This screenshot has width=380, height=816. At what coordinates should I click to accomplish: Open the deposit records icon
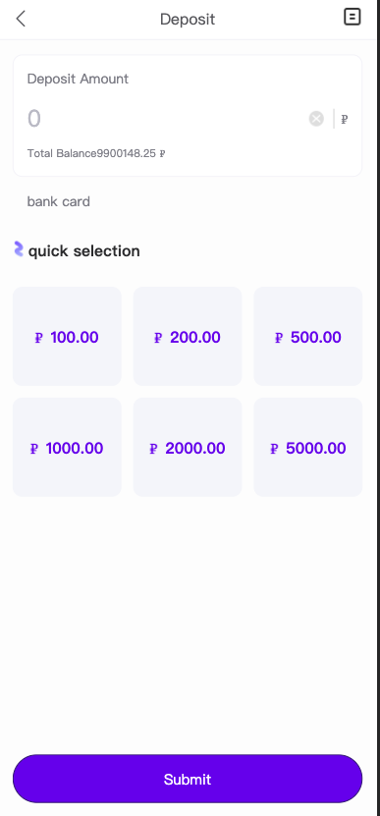pos(353,17)
